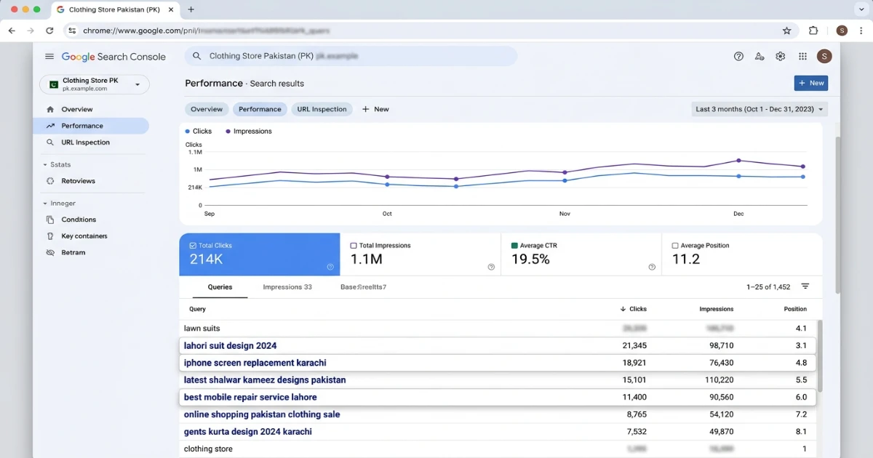Toggle the Average CTR checkbox

(x=514, y=246)
